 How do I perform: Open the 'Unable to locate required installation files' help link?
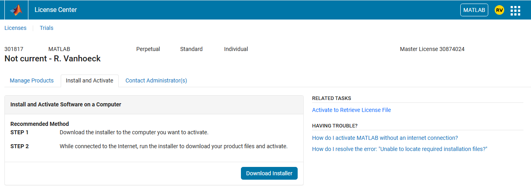(x=400, y=149)
